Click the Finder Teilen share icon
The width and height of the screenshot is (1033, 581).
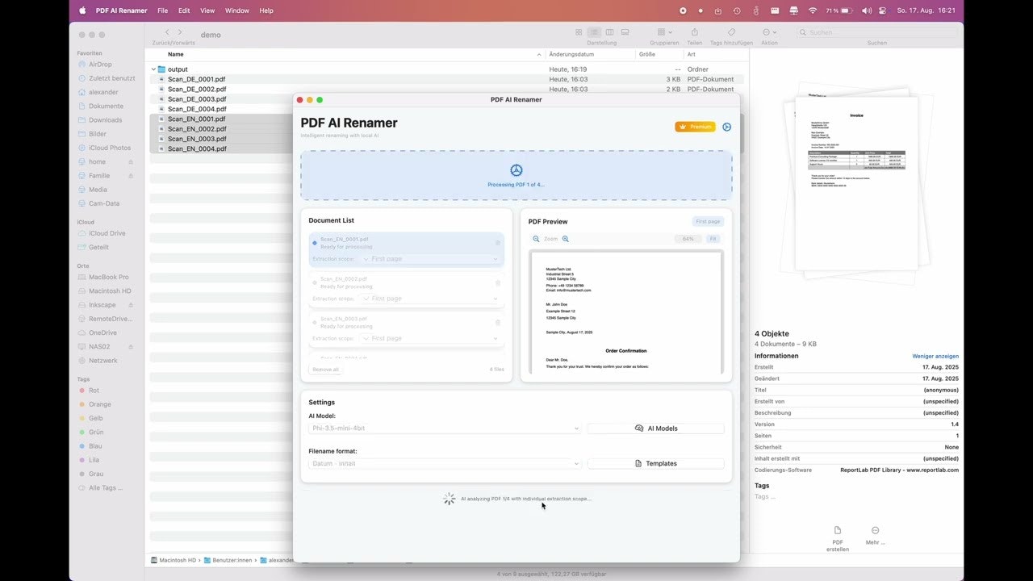(x=694, y=32)
